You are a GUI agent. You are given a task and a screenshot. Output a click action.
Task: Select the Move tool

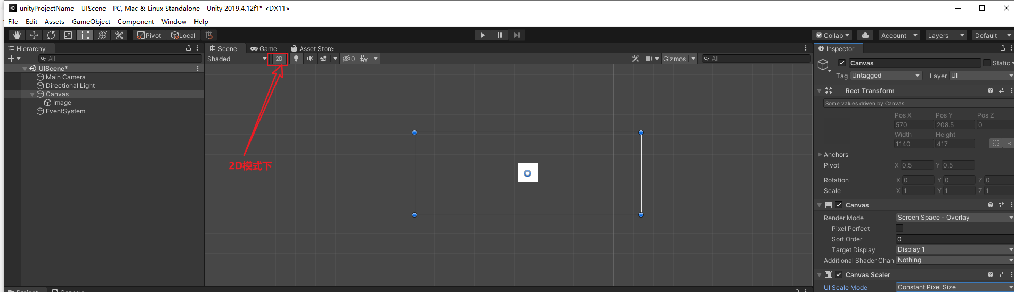[34, 35]
